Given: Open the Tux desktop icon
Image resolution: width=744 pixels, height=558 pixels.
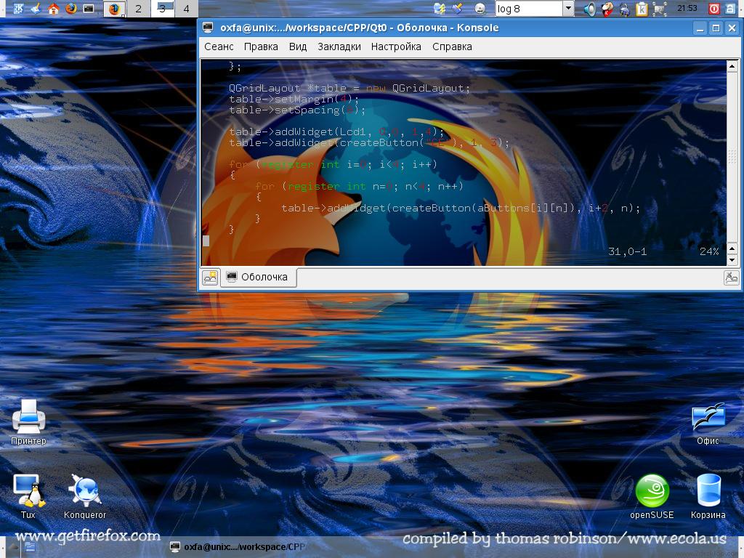Looking at the screenshot, I should (28, 496).
